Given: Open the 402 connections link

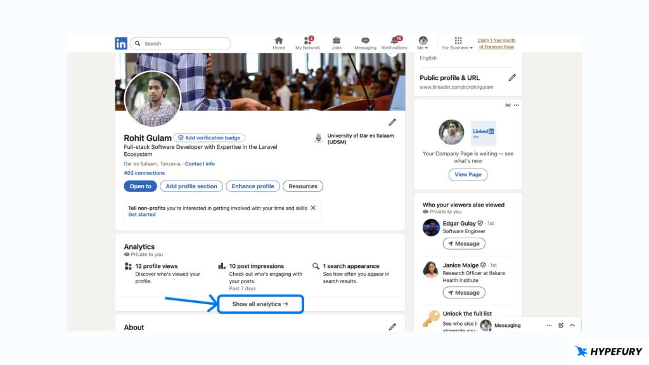Looking at the screenshot, I should click(145, 173).
